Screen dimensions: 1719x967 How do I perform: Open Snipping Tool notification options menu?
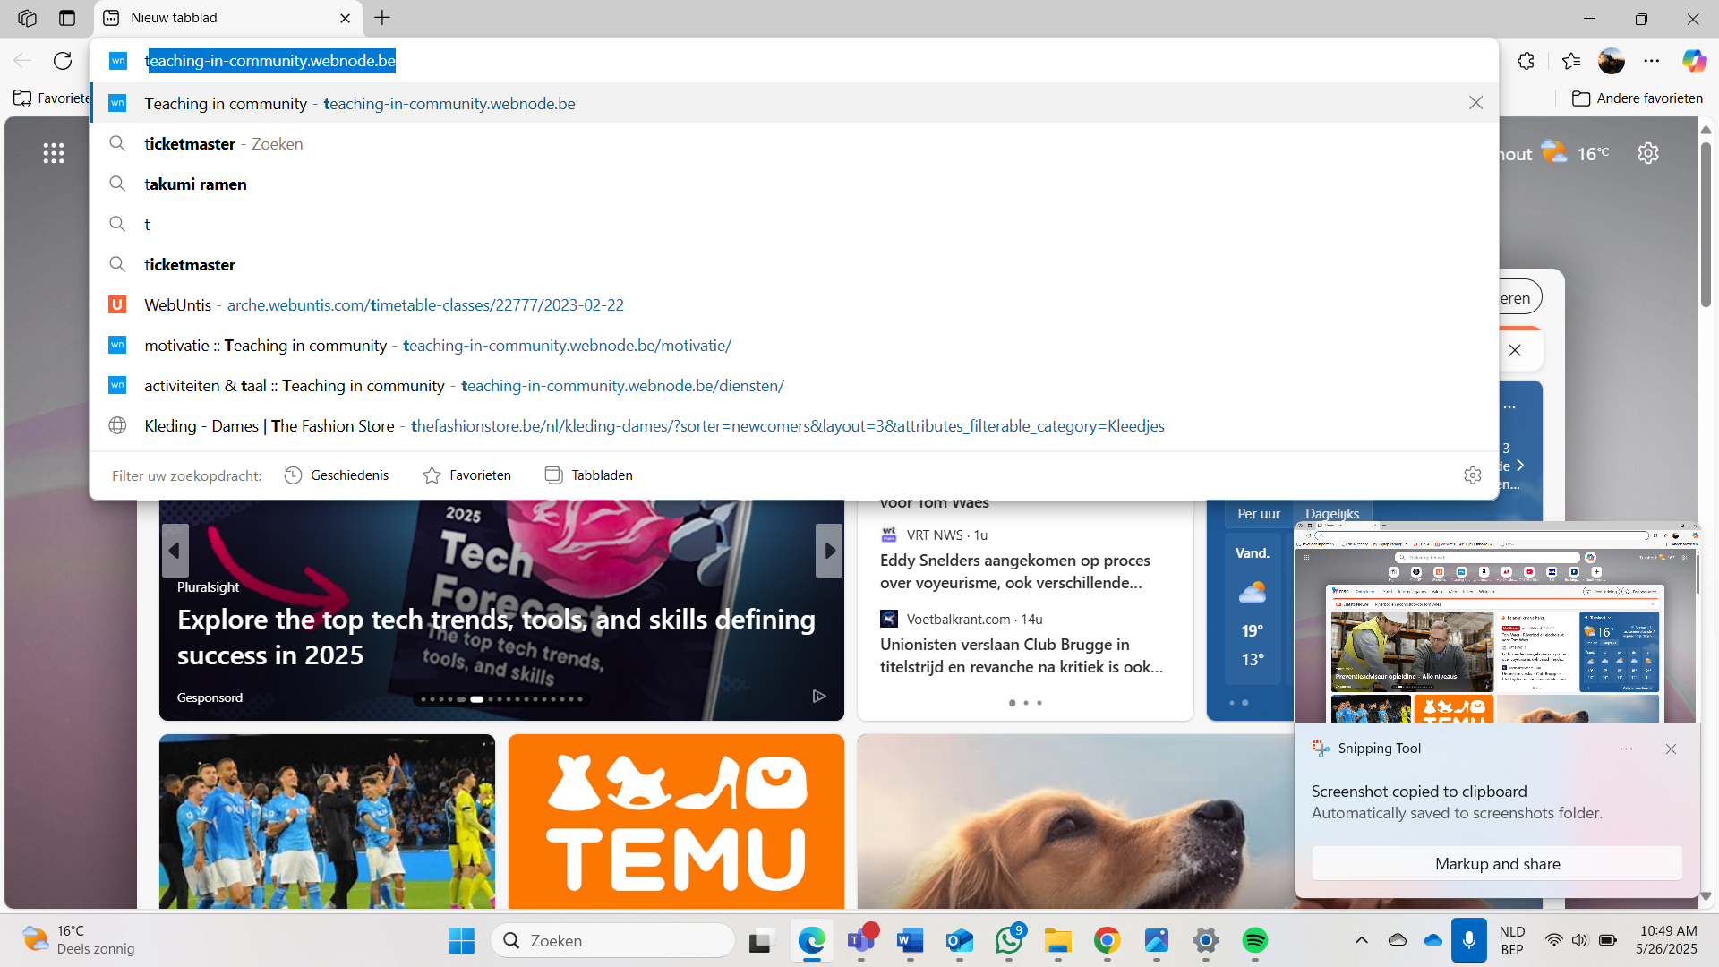pyautogui.click(x=1626, y=749)
